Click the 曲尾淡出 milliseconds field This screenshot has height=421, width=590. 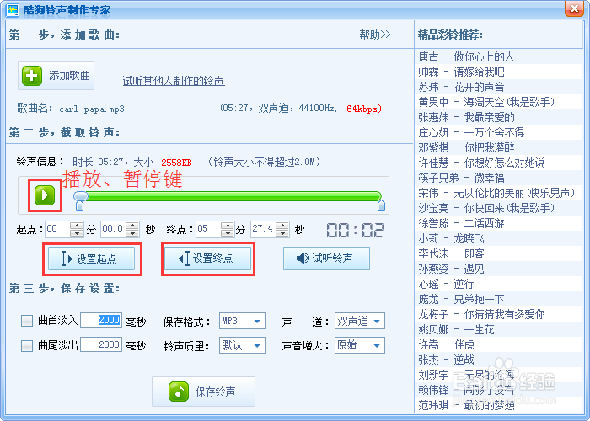coord(101,344)
